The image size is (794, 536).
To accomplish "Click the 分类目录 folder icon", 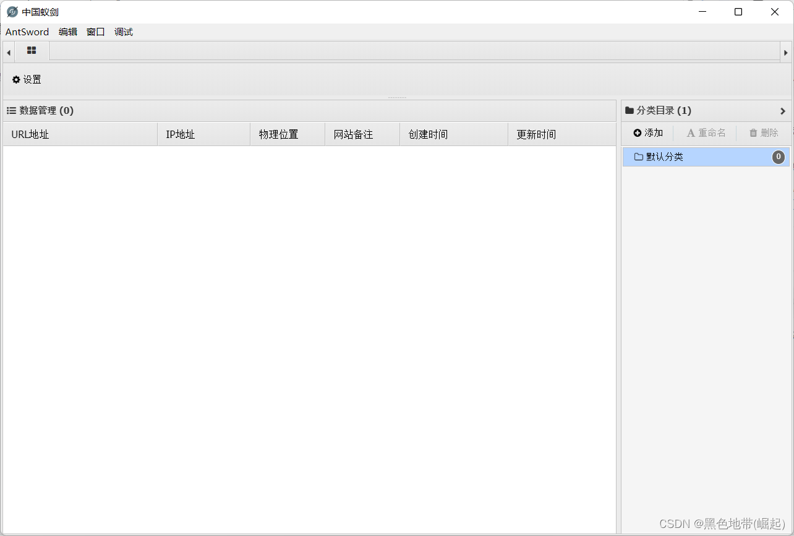I will pyautogui.click(x=630, y=111).
